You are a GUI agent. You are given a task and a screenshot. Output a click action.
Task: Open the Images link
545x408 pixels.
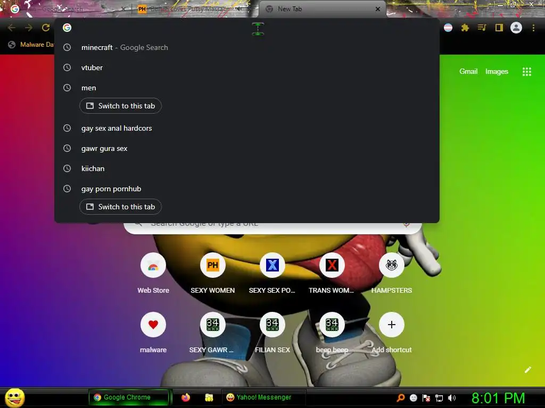pyautogui.click(x=497, y=72)
